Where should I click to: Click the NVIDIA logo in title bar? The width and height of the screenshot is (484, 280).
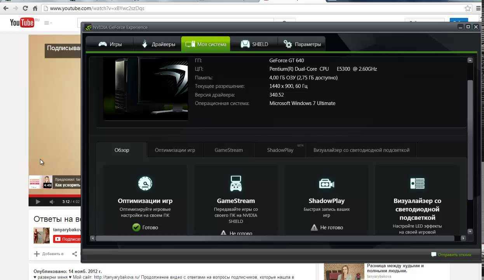click(88, 27)
